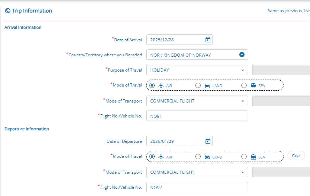Image resolution: width=310 pixels, height=196 pixels.
Task: Click the globe icon beside Trip Information
Action: [x=8, y=11]
